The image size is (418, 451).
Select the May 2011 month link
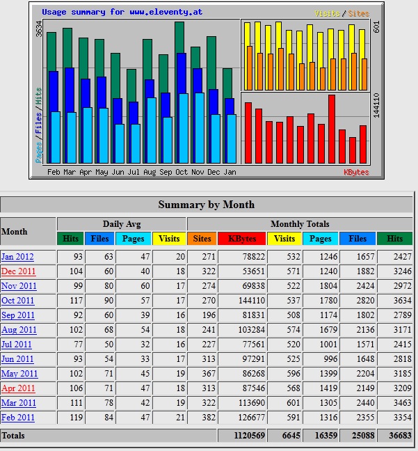[x=19, y=374]
